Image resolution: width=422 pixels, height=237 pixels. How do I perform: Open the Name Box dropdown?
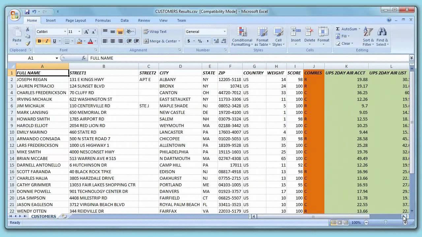pyautogui.click(x=57, y=58)
